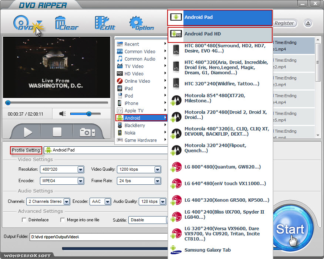The width and height of the screenshot is (324, 259).
Task: Open the Resolution dropdown
Action: pos(62,170)
